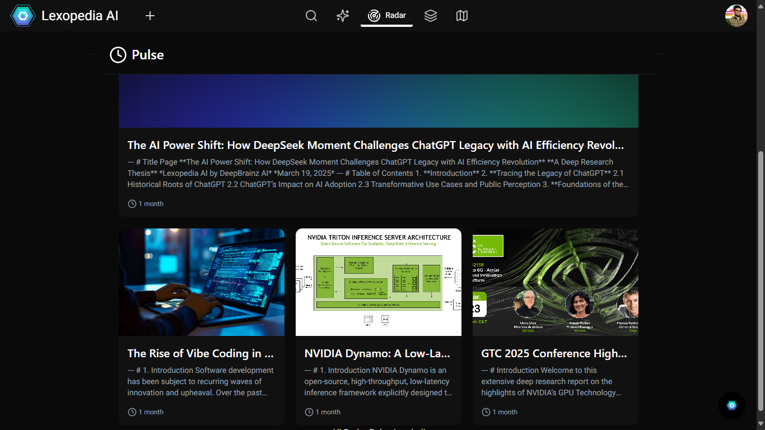
Task: Open the Lexopedia AI home title
Action: point(80,16)
